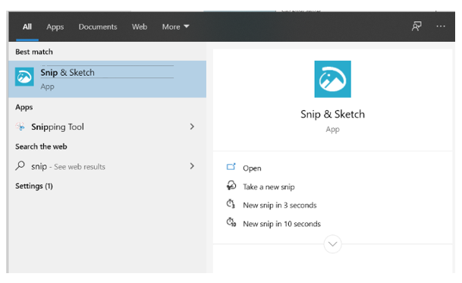Expand more actions with the circular down chevron
Screen dimensions: 462x283
(332, 244)
